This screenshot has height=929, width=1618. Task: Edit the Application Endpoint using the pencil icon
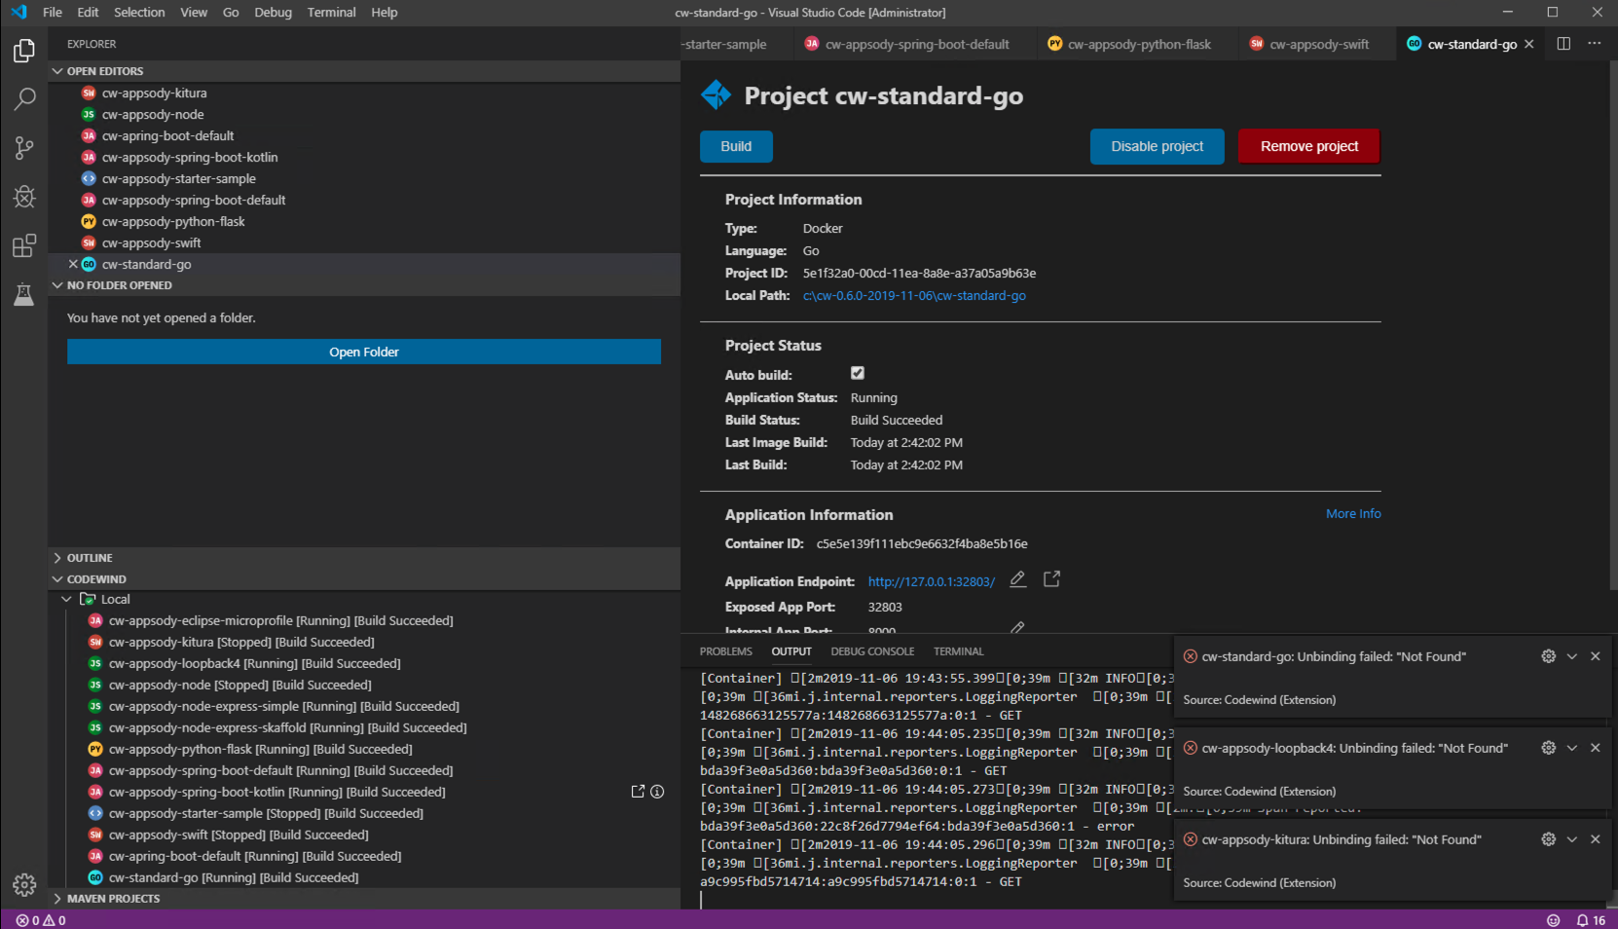point(1017,578)
